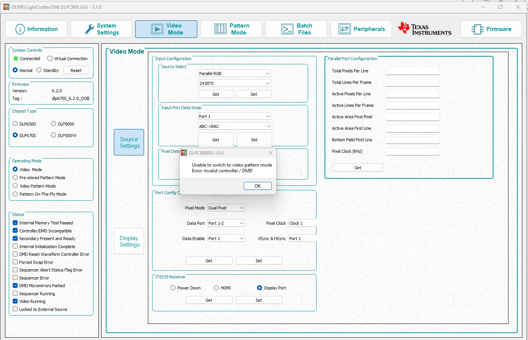Choose DLP500YX chipset type
528x340 pixels.
[54, 135]
